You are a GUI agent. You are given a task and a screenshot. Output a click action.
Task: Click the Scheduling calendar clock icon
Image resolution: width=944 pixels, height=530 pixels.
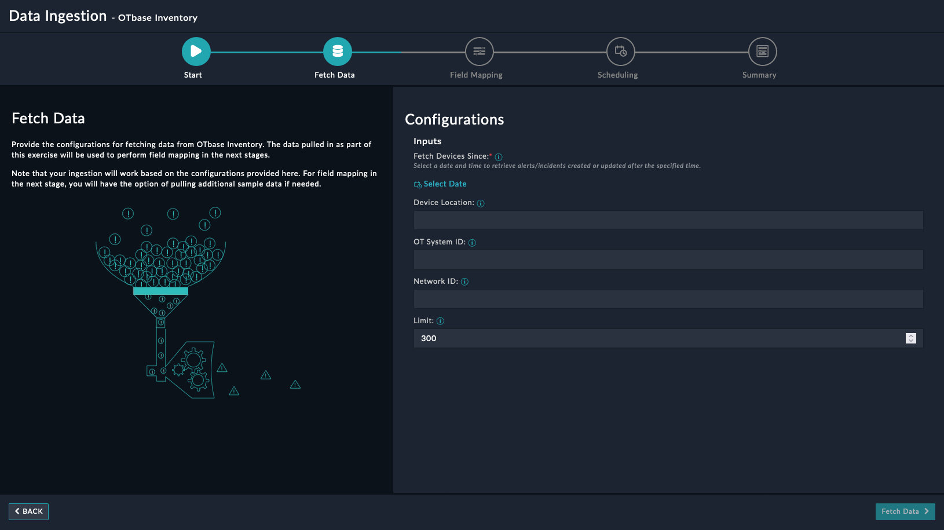[x=620, y=52]
